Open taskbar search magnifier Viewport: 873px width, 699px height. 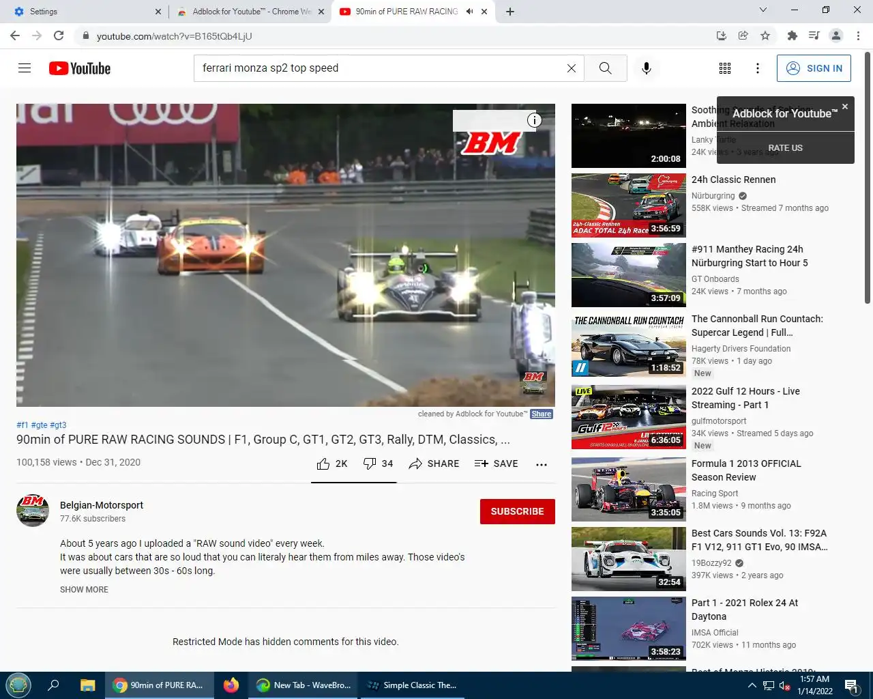[x=53, y=685]
